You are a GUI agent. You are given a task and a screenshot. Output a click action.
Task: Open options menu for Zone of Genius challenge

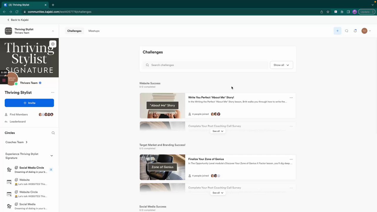tap(291, 159)
